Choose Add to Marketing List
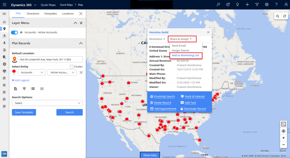Viewport: 290px width, 158px height. (186, 55)
